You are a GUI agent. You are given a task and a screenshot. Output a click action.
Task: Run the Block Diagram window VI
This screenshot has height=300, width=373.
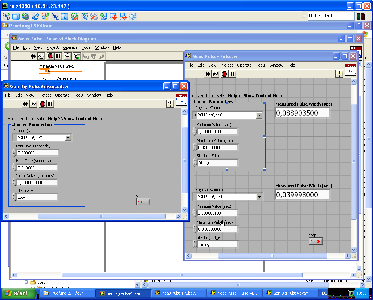(33, 56)
